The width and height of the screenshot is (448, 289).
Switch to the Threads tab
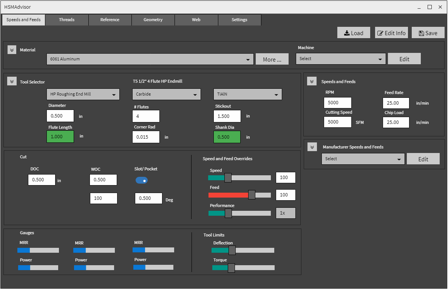pos(66,20)
